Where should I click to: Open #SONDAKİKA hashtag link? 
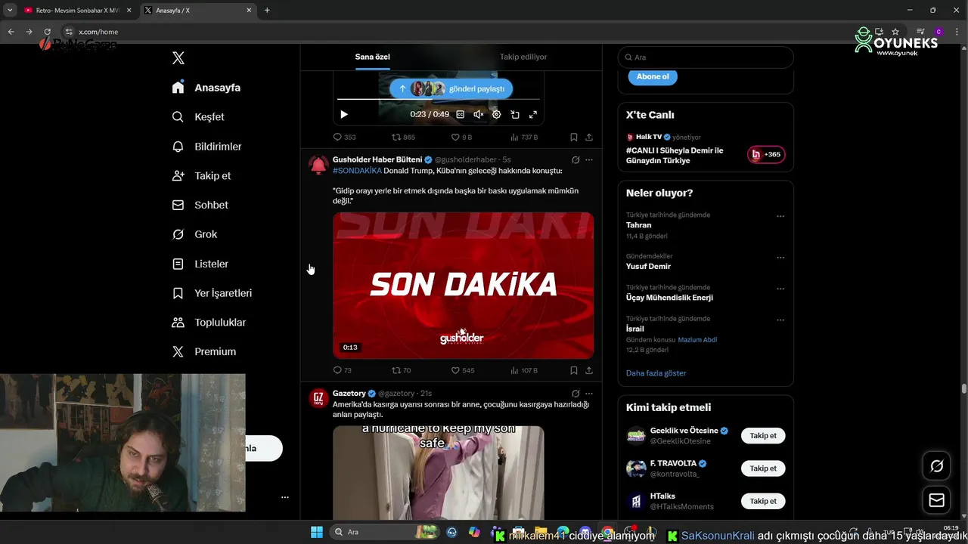pyautogui.click(x=357, y=171)
